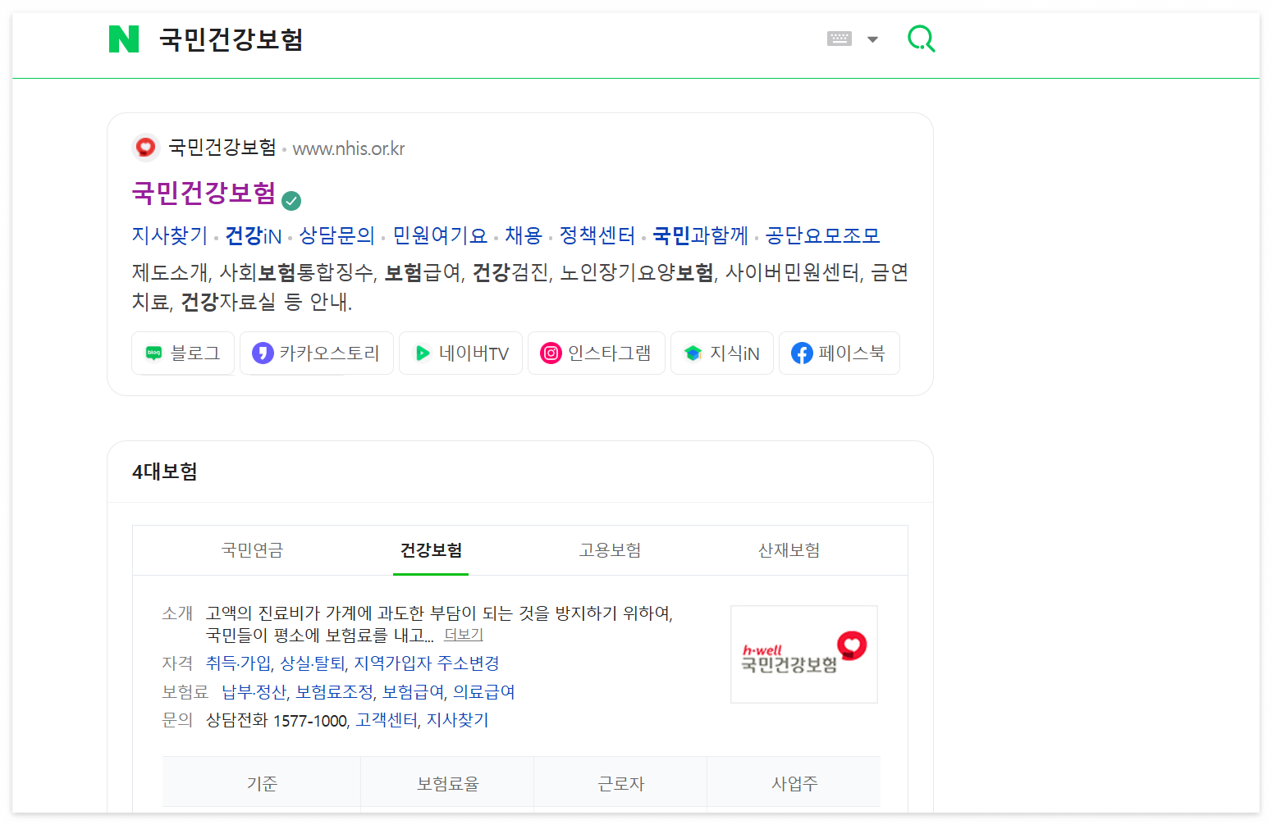Click the verified checkmark badge

pos(291,201)
